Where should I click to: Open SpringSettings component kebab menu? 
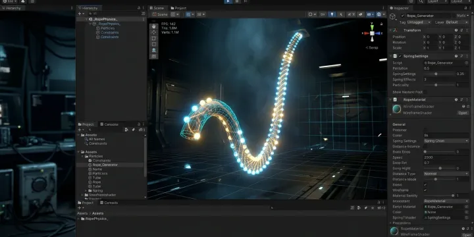[x=467, y=56]
